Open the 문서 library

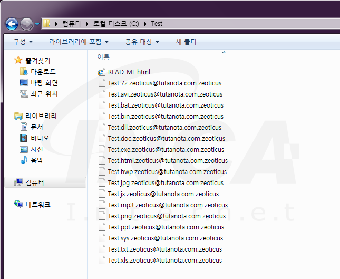[37, 127]
